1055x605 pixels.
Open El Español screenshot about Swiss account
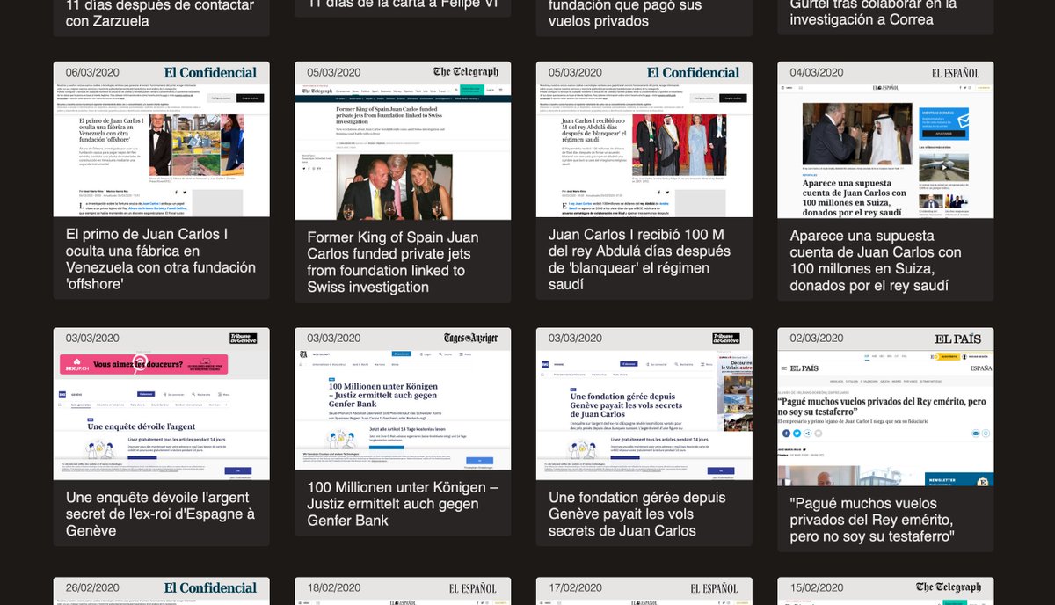coord(885,150)
